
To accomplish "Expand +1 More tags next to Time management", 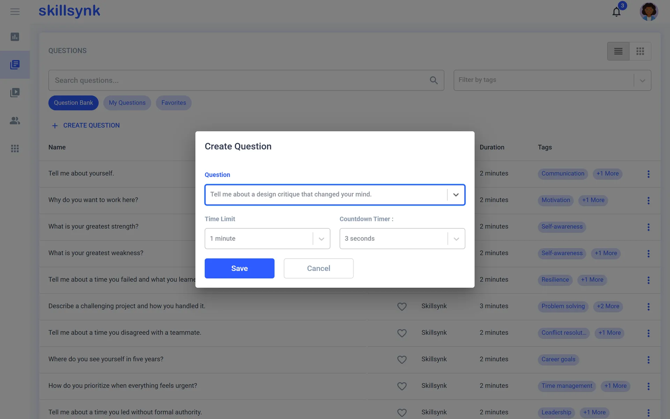I will tap(616, 386).
